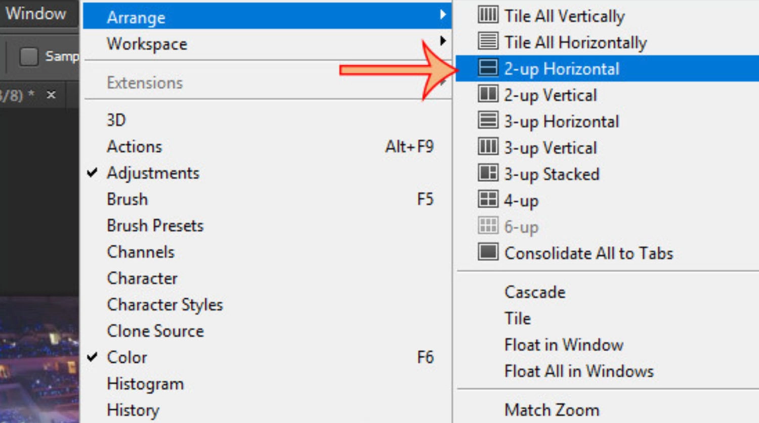Click the 2-up Horizontal layout icon
Viewport: 759px width, 423px height.
[x=488, y=67]
